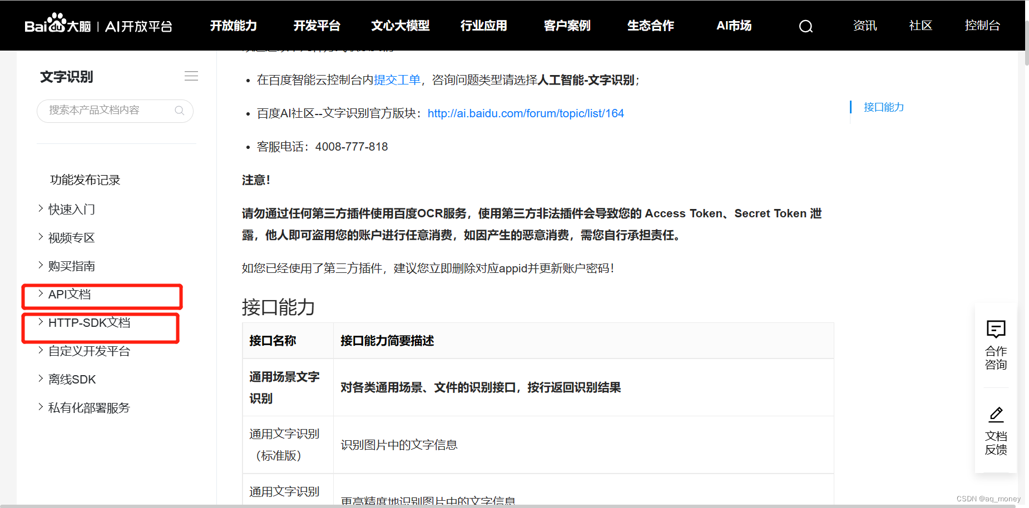Click the 注意! heading

point(256,180)
